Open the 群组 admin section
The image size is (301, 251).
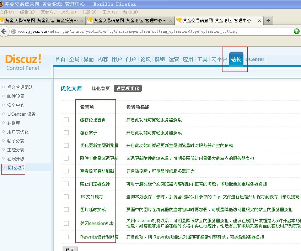coord(160,59)
